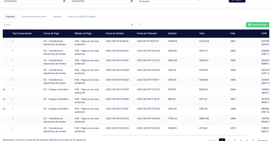Click the start date field 01/08/2025
This screenshot has width=271, height=141.
(35, 1)
